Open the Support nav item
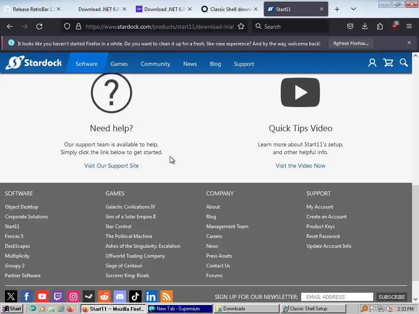 pyautogui.click(x=244, y=64)
